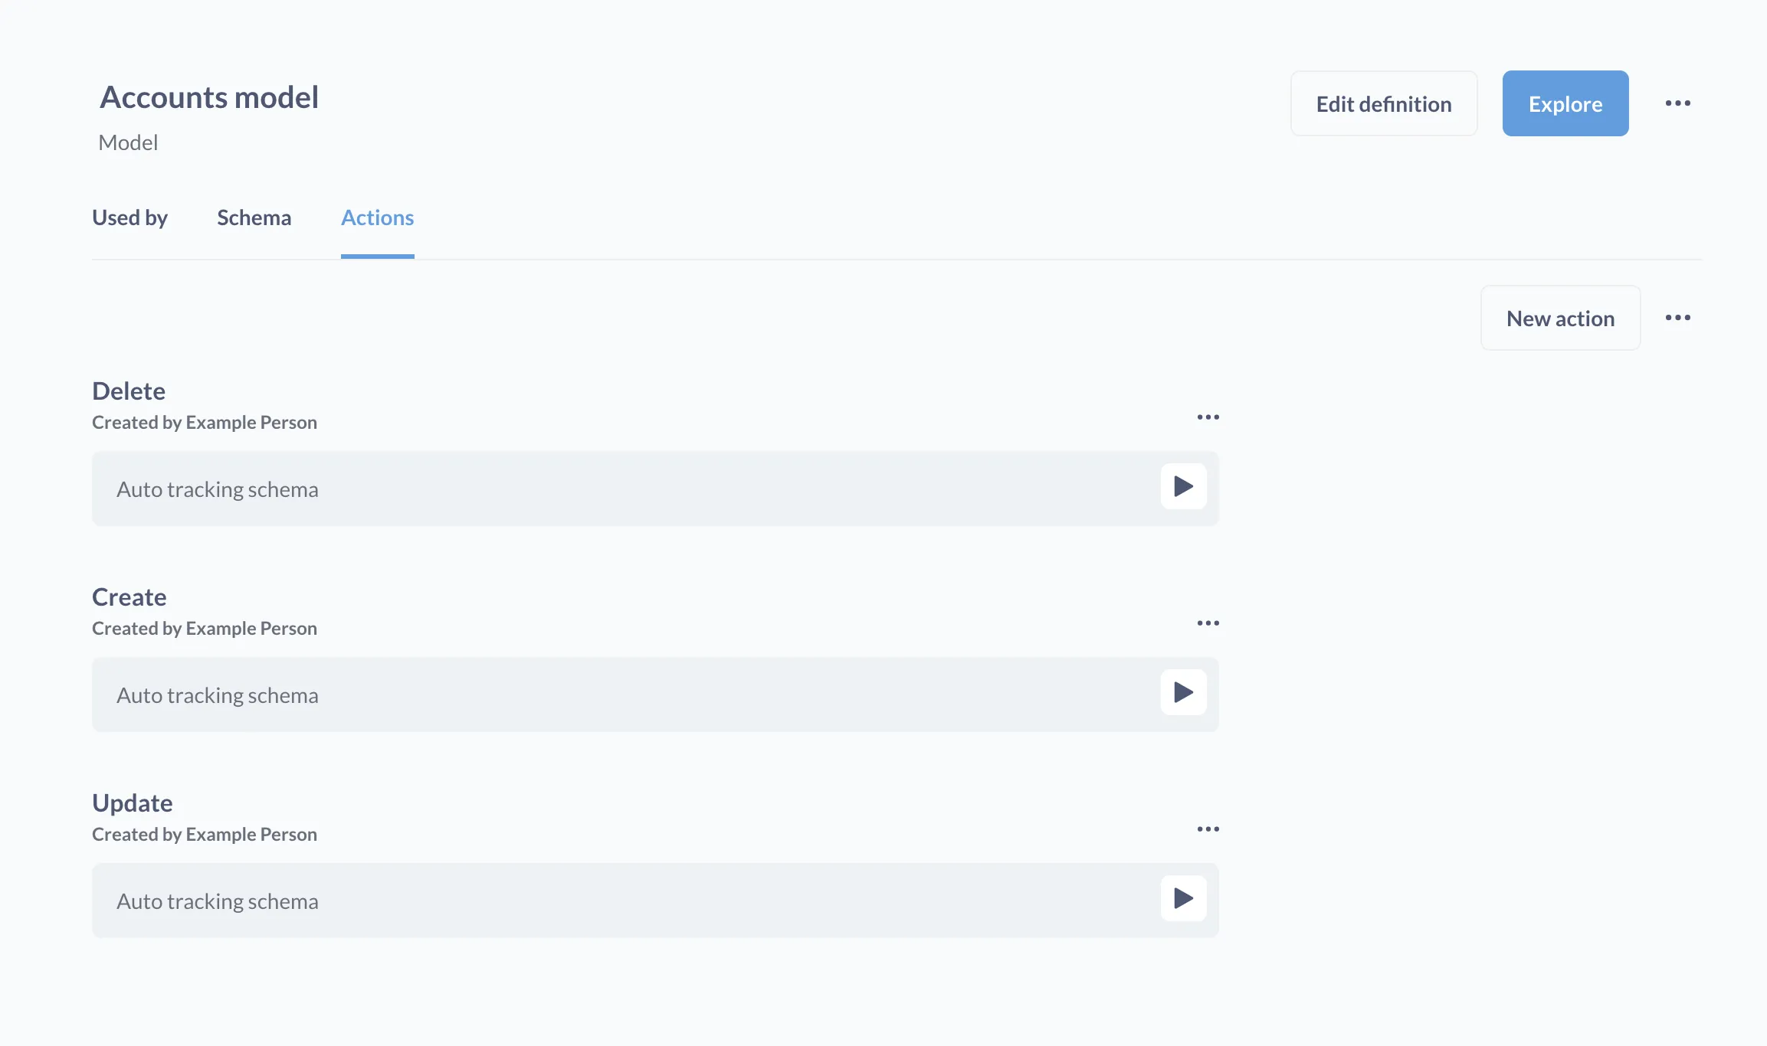This screenshot has height=1046, width=1767.
Task: Open the options menu for the Delete action
Action: pyautogui.click(x=1208, y=417)
